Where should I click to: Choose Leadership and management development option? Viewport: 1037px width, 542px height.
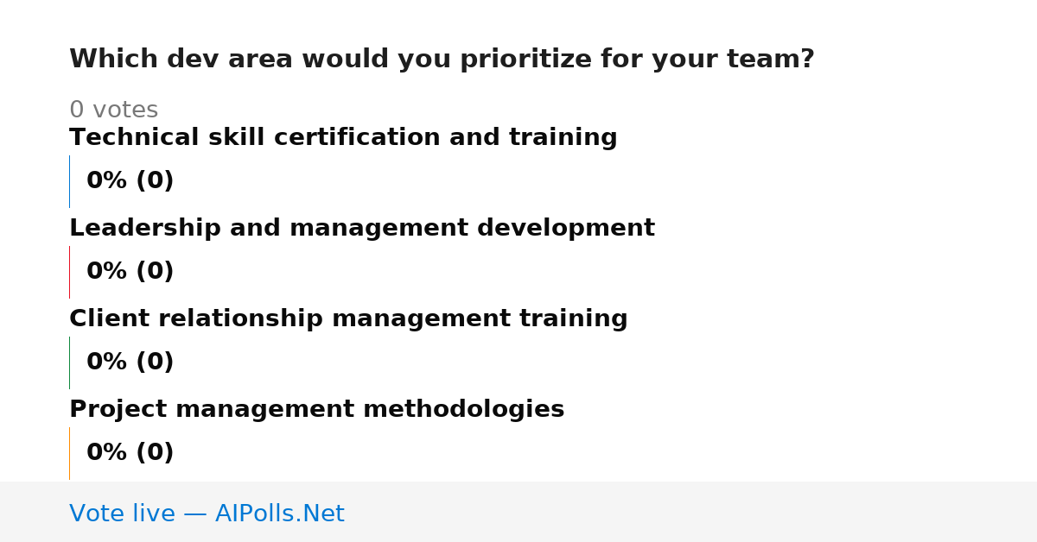pos(362,229)
